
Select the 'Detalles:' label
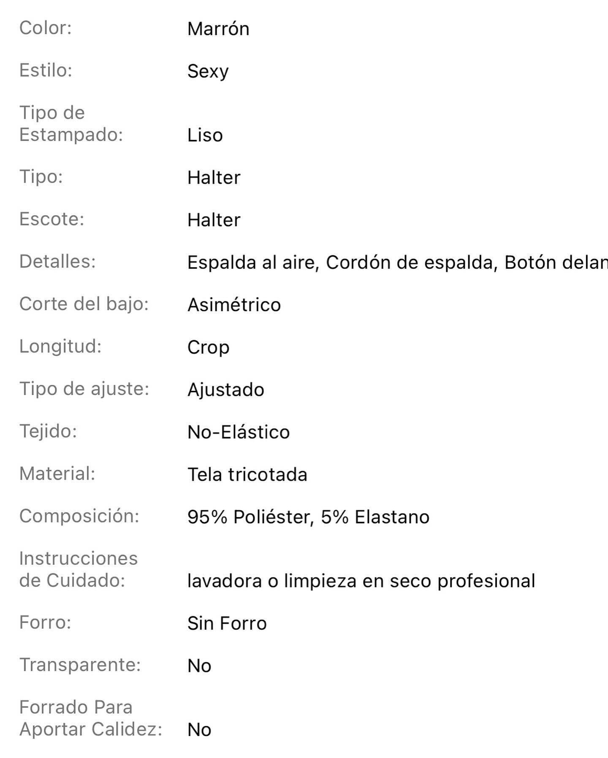pyautogui.click(x=57, y=262)
